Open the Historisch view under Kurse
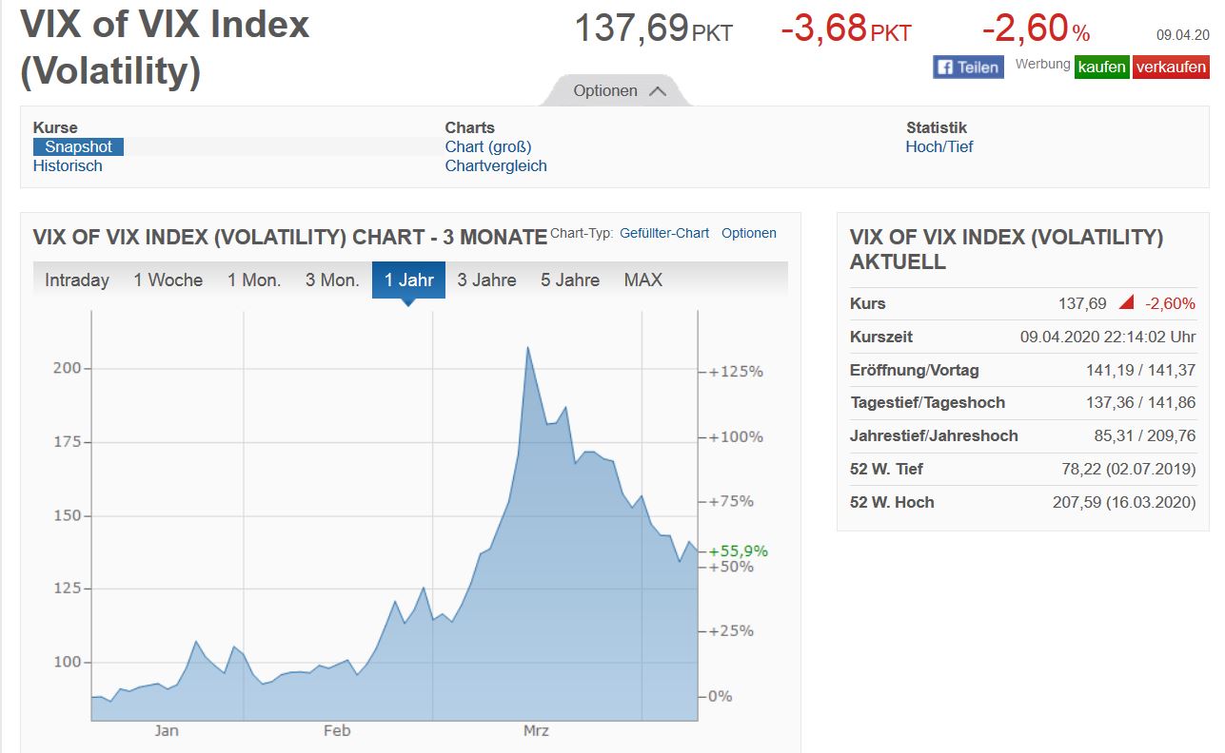Viewport: 1225px width, 753px height. 67,164
